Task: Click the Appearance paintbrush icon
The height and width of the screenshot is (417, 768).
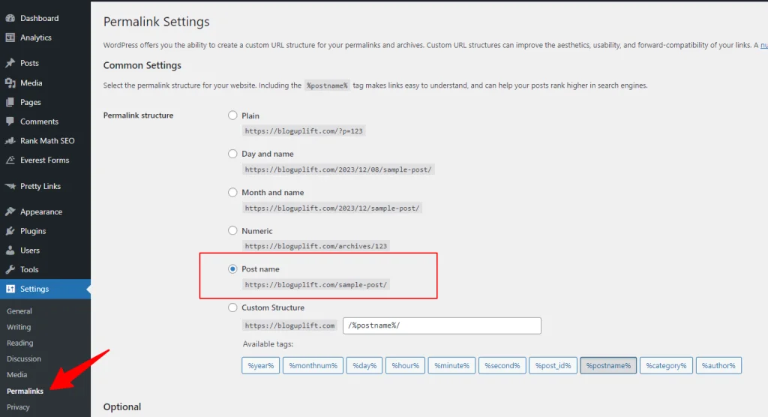Action: (10, 211)
